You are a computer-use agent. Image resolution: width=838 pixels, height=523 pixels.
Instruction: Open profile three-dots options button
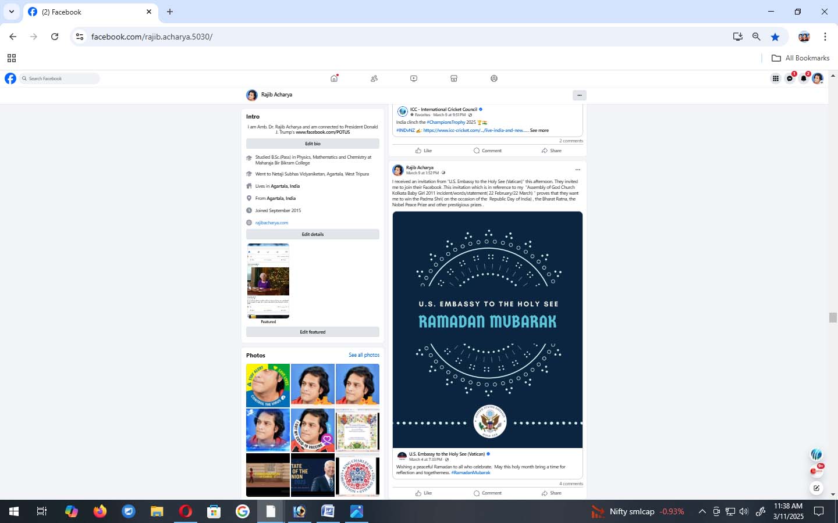click(x=579, y=95)
